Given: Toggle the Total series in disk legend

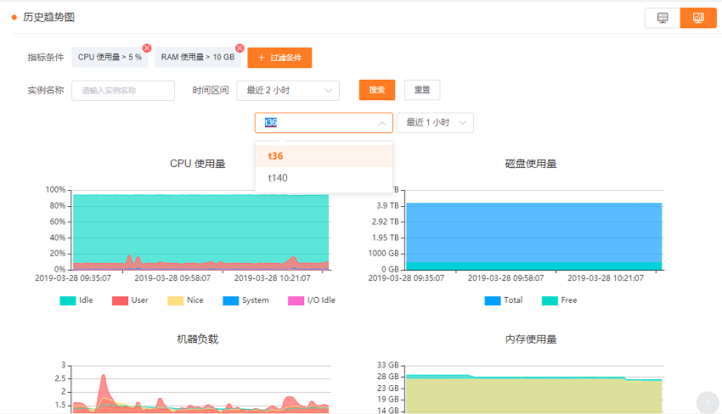Looking at the screenshot, I should tap(504, 300).
